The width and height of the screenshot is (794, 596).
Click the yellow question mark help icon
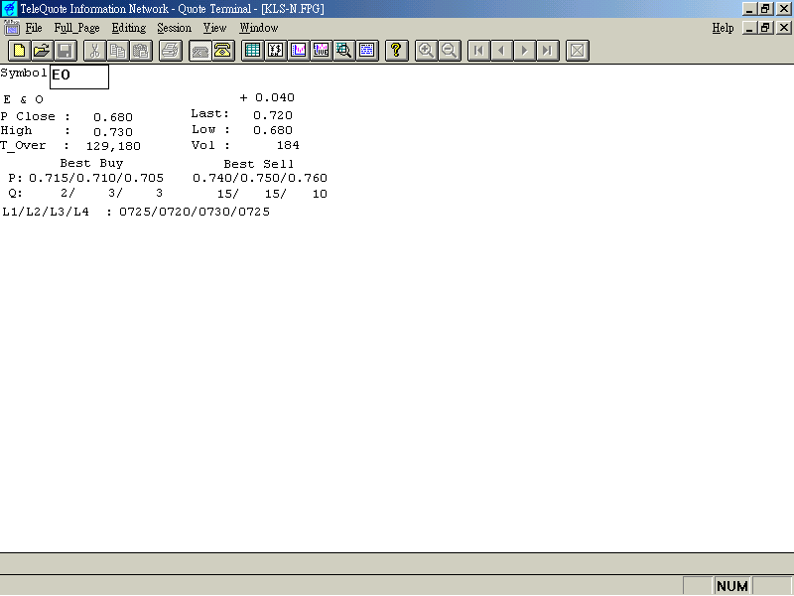(396, 51)
